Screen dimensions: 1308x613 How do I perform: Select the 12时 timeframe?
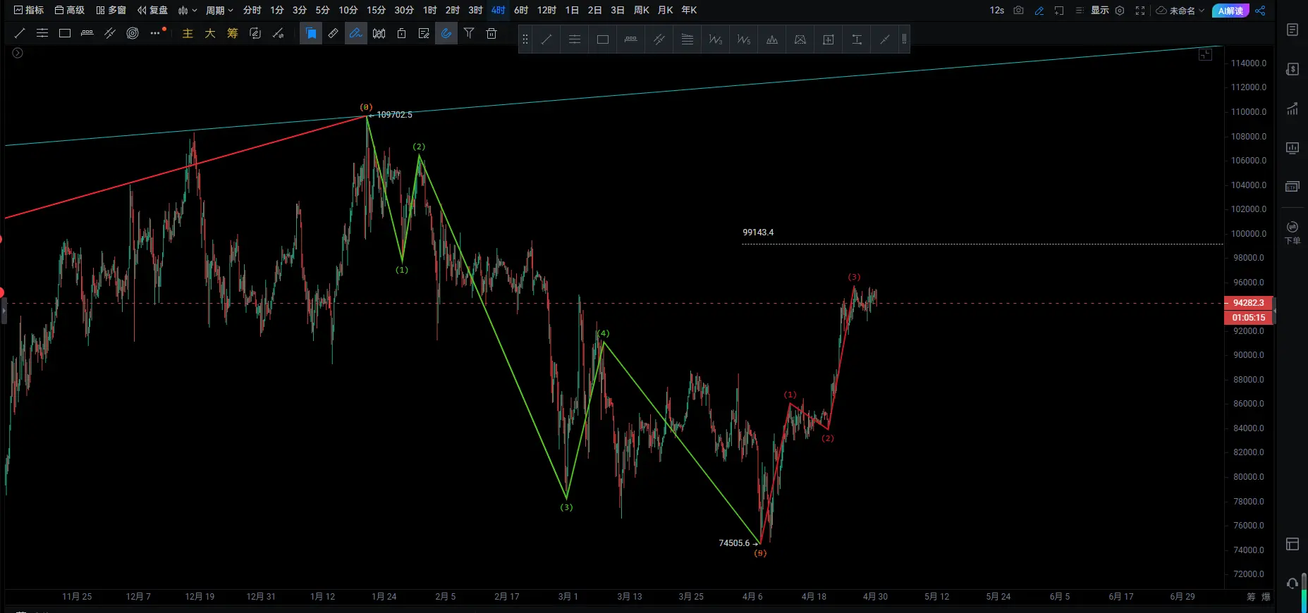point(546,10)
